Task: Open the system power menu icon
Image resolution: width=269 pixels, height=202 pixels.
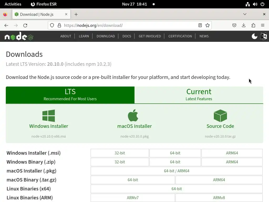Action: [x=262, y=4]
